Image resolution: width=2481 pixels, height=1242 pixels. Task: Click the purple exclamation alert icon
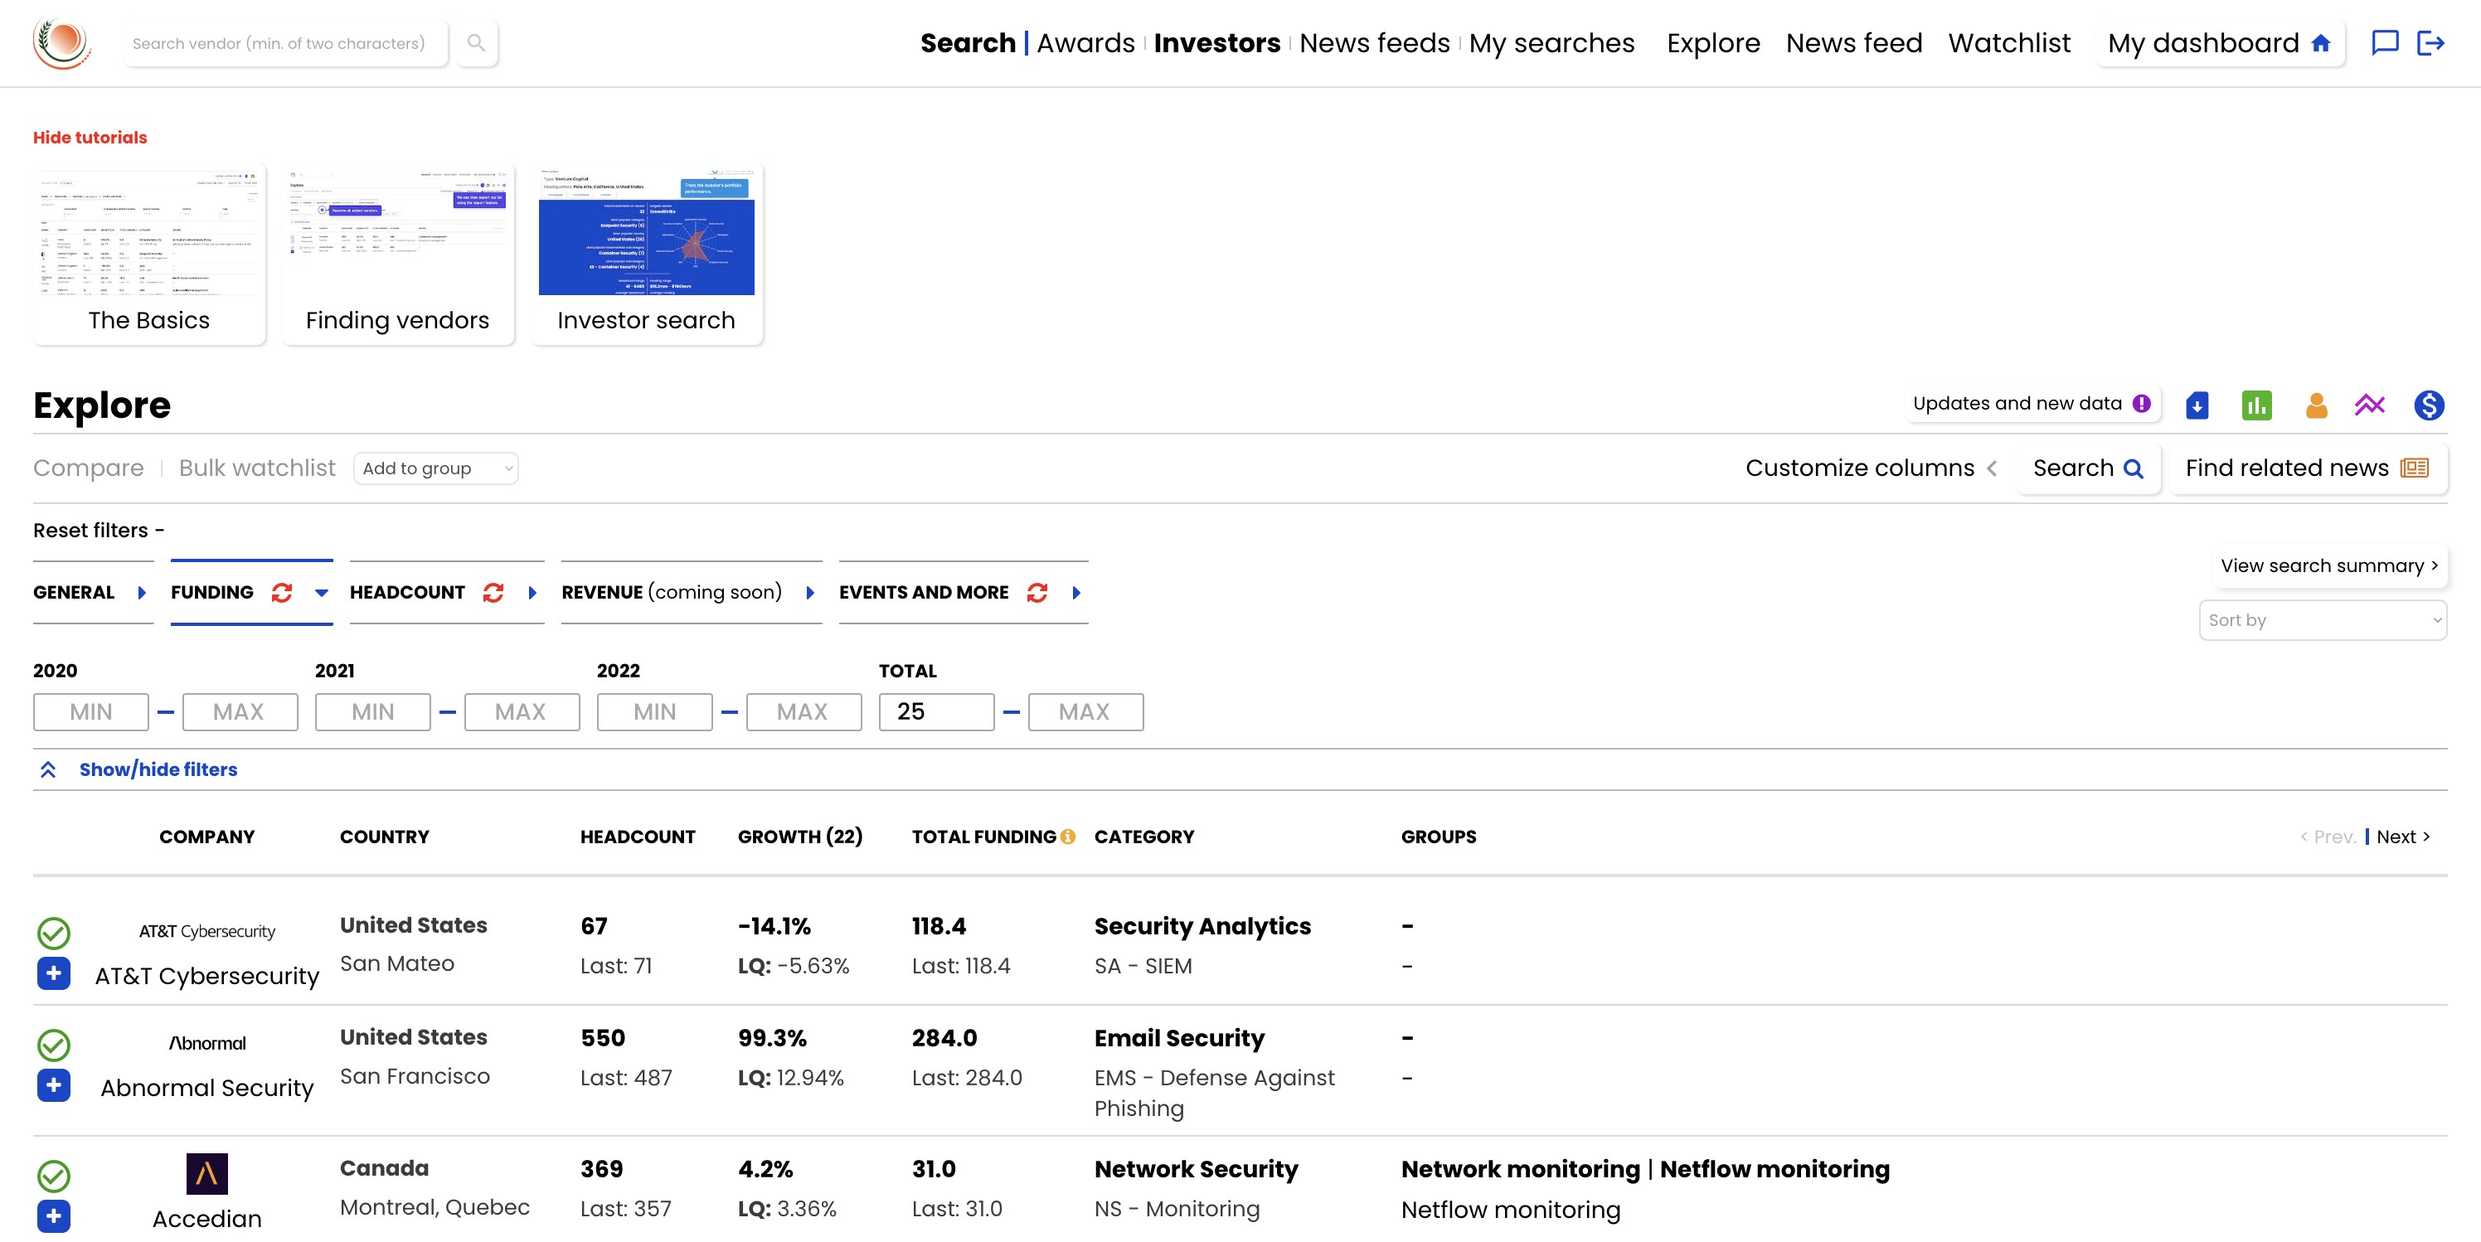[x=2141, y=404]
